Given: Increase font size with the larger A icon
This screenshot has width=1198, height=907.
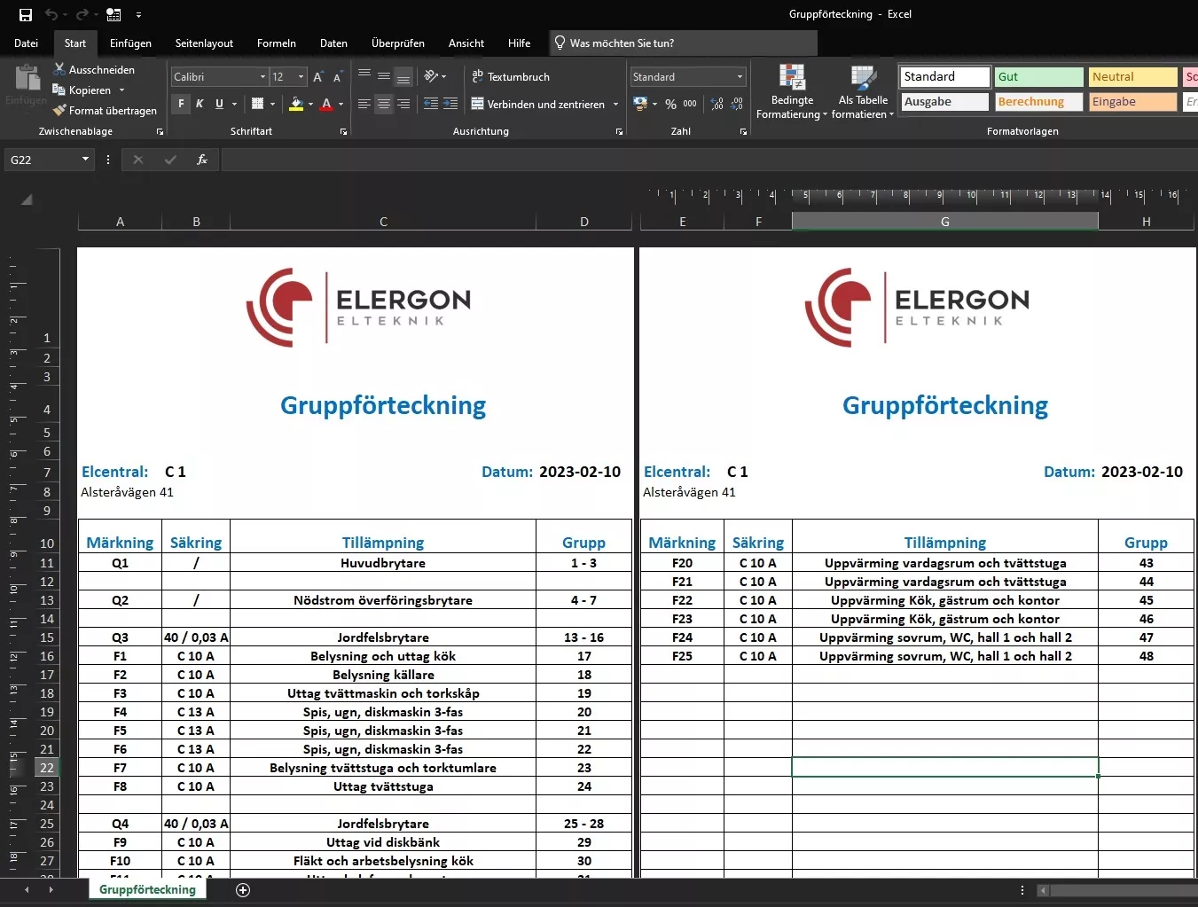Looking at the screenshot, I should (x=317, y=77).
